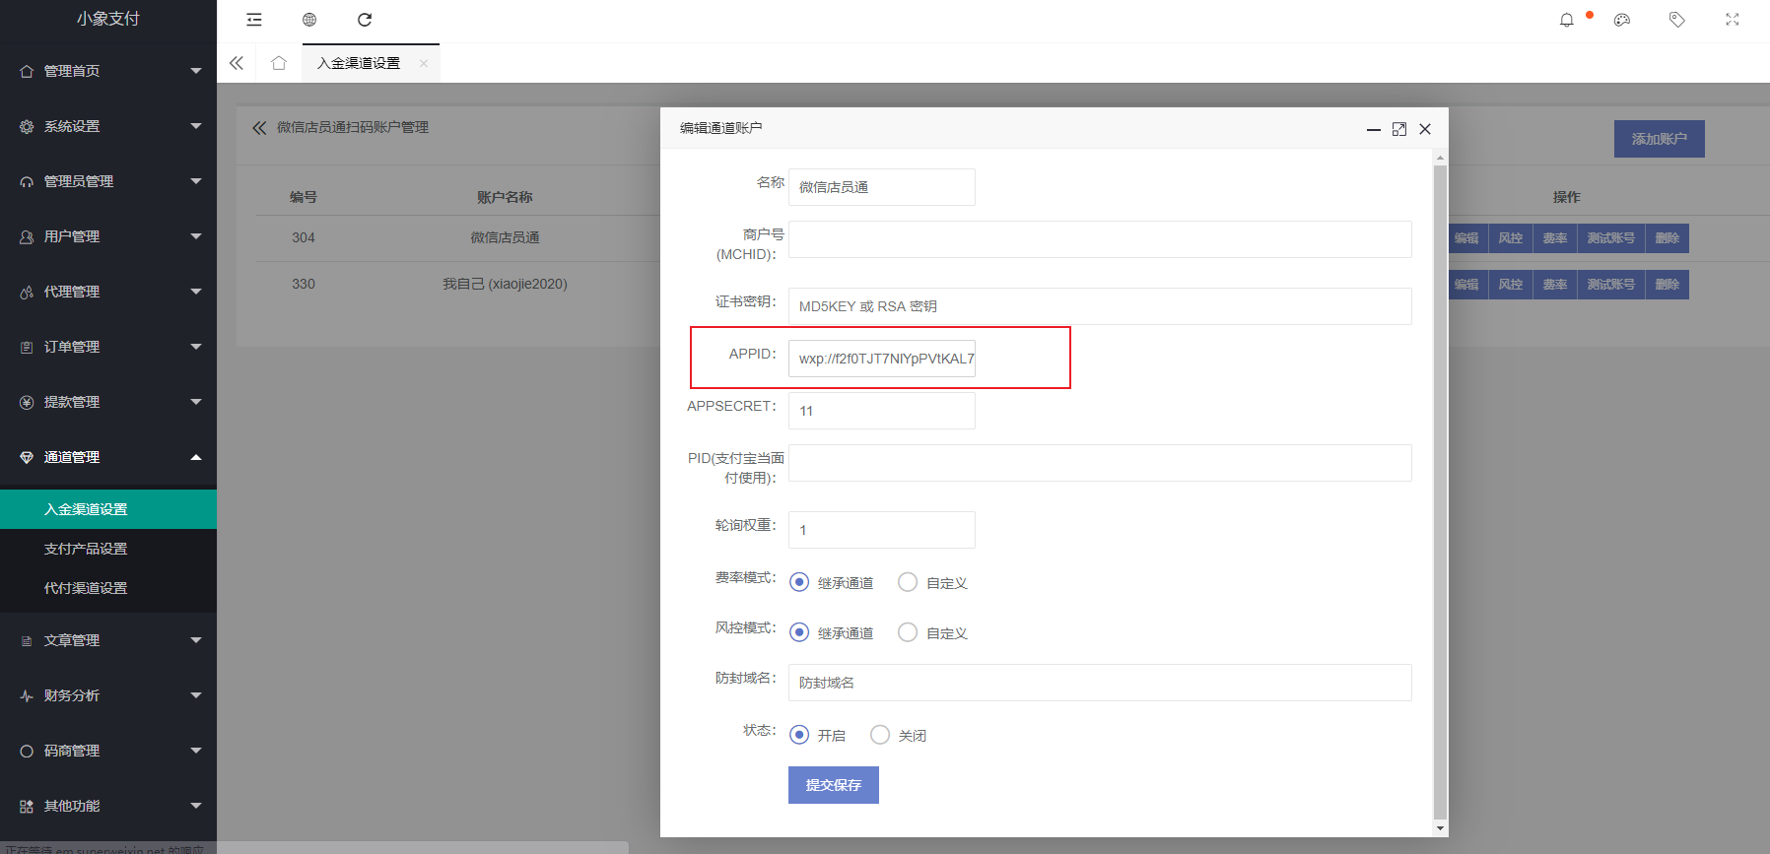The image size is (1770, 854).
Task: Click the refresh page icon
Action: (365, 20)
